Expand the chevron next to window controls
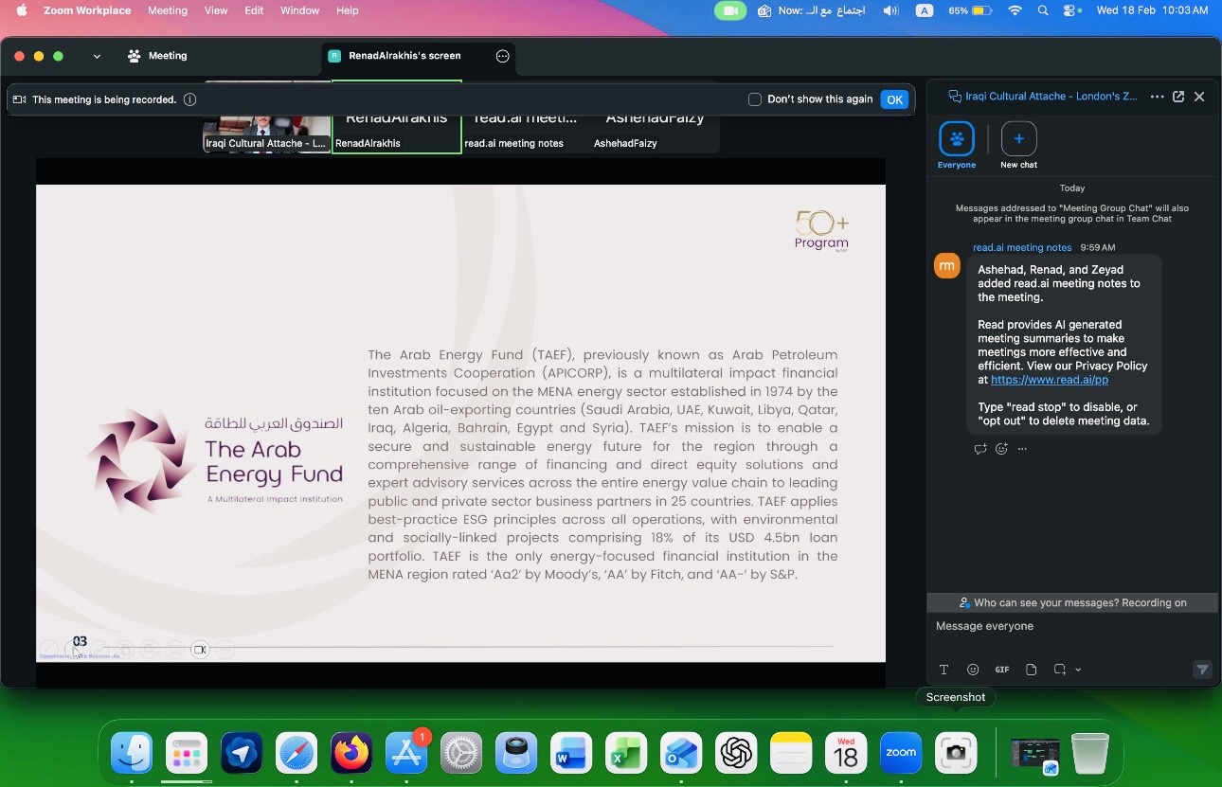The width and height of the screenshot is (1222, 787). tap(97, 57)
